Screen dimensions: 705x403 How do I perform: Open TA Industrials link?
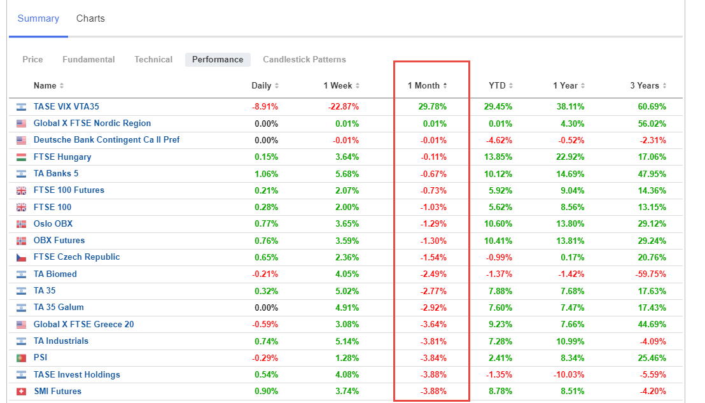click(x=60, y=341)
